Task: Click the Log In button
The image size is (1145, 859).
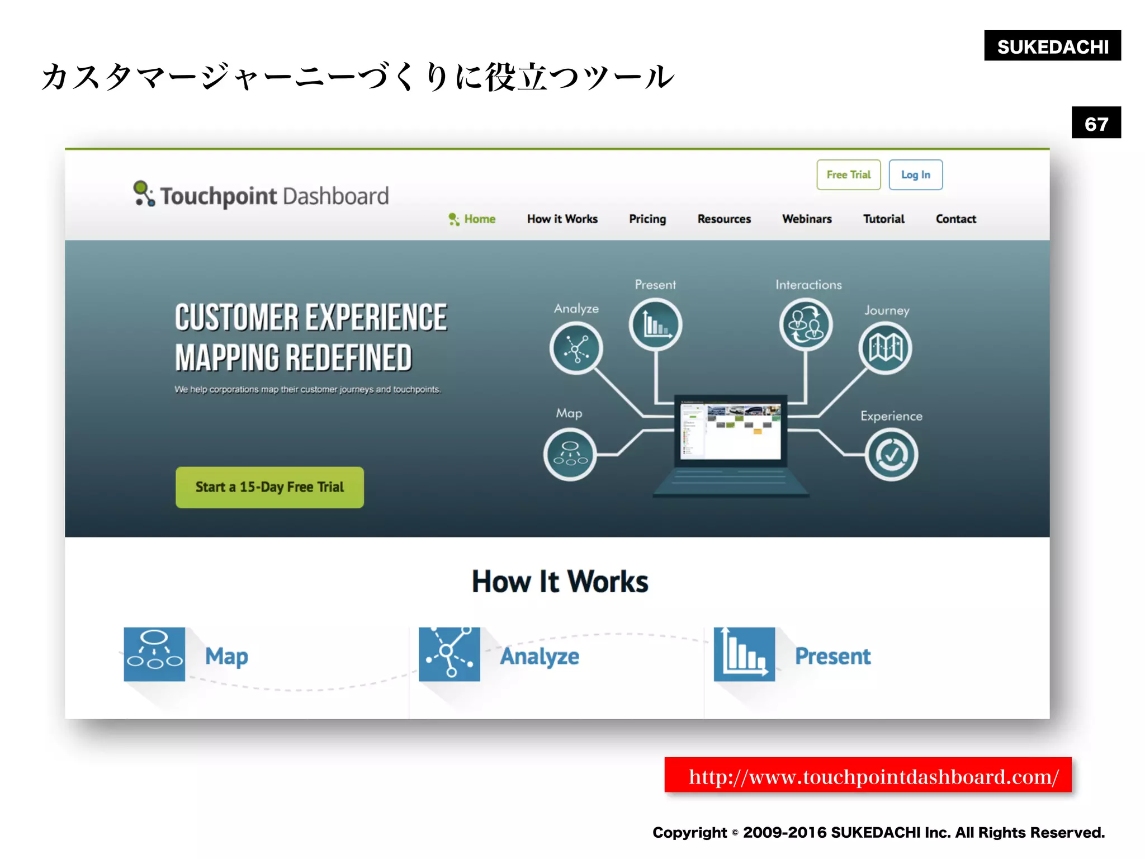Action: [x=916, y=174]
